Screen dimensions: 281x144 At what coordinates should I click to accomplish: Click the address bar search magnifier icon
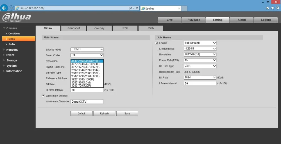coord(130,8)
